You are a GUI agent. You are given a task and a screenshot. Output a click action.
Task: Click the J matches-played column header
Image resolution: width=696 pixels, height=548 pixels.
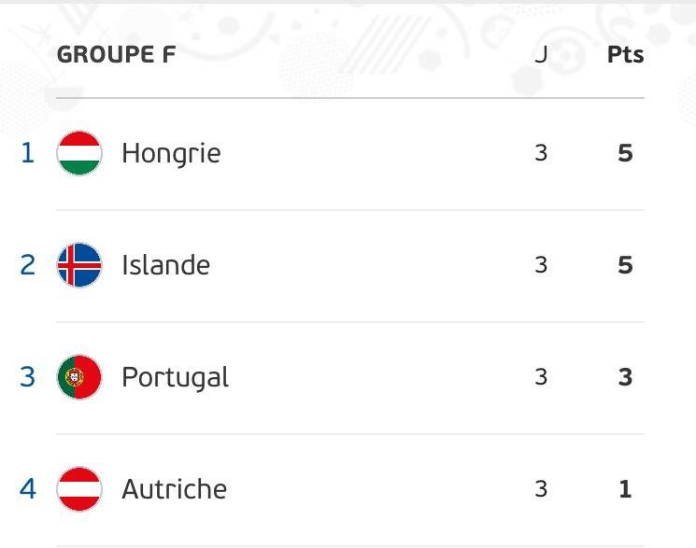pos(541,54)
